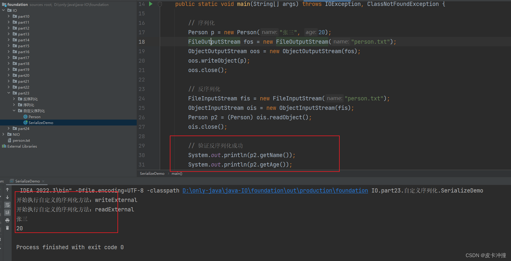Viewport: 511px width, 261px height.
Task: Select the part16 folder row
Action: 68,52
